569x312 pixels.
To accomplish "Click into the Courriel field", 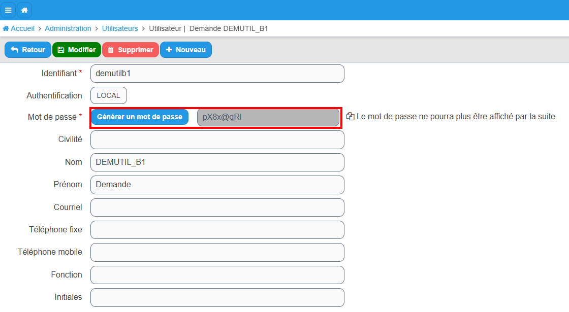I will pos(217,207).
